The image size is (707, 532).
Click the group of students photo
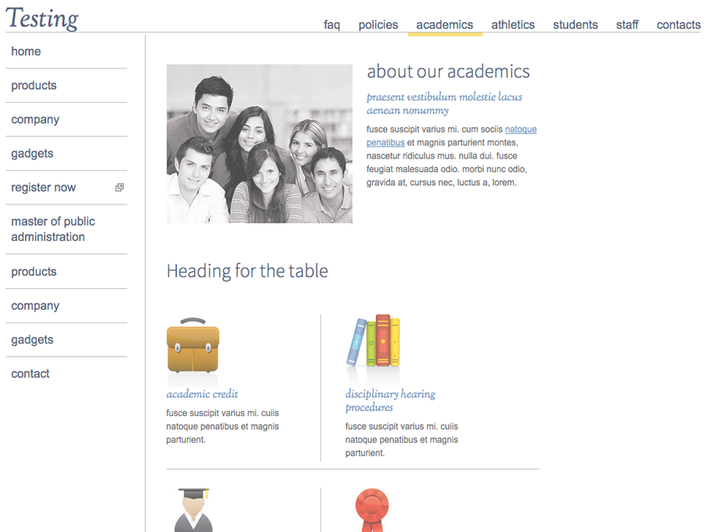coord(259,143)
